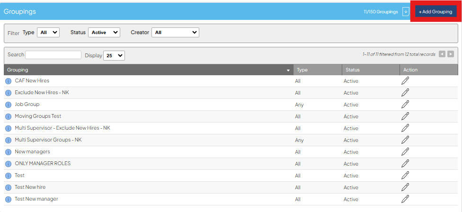Edit Multi Supervisor - Exclude New Hires - NK

(x=405, y=128)
